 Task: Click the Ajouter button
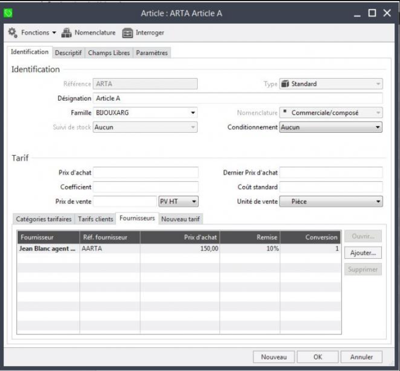click(363, 253)
